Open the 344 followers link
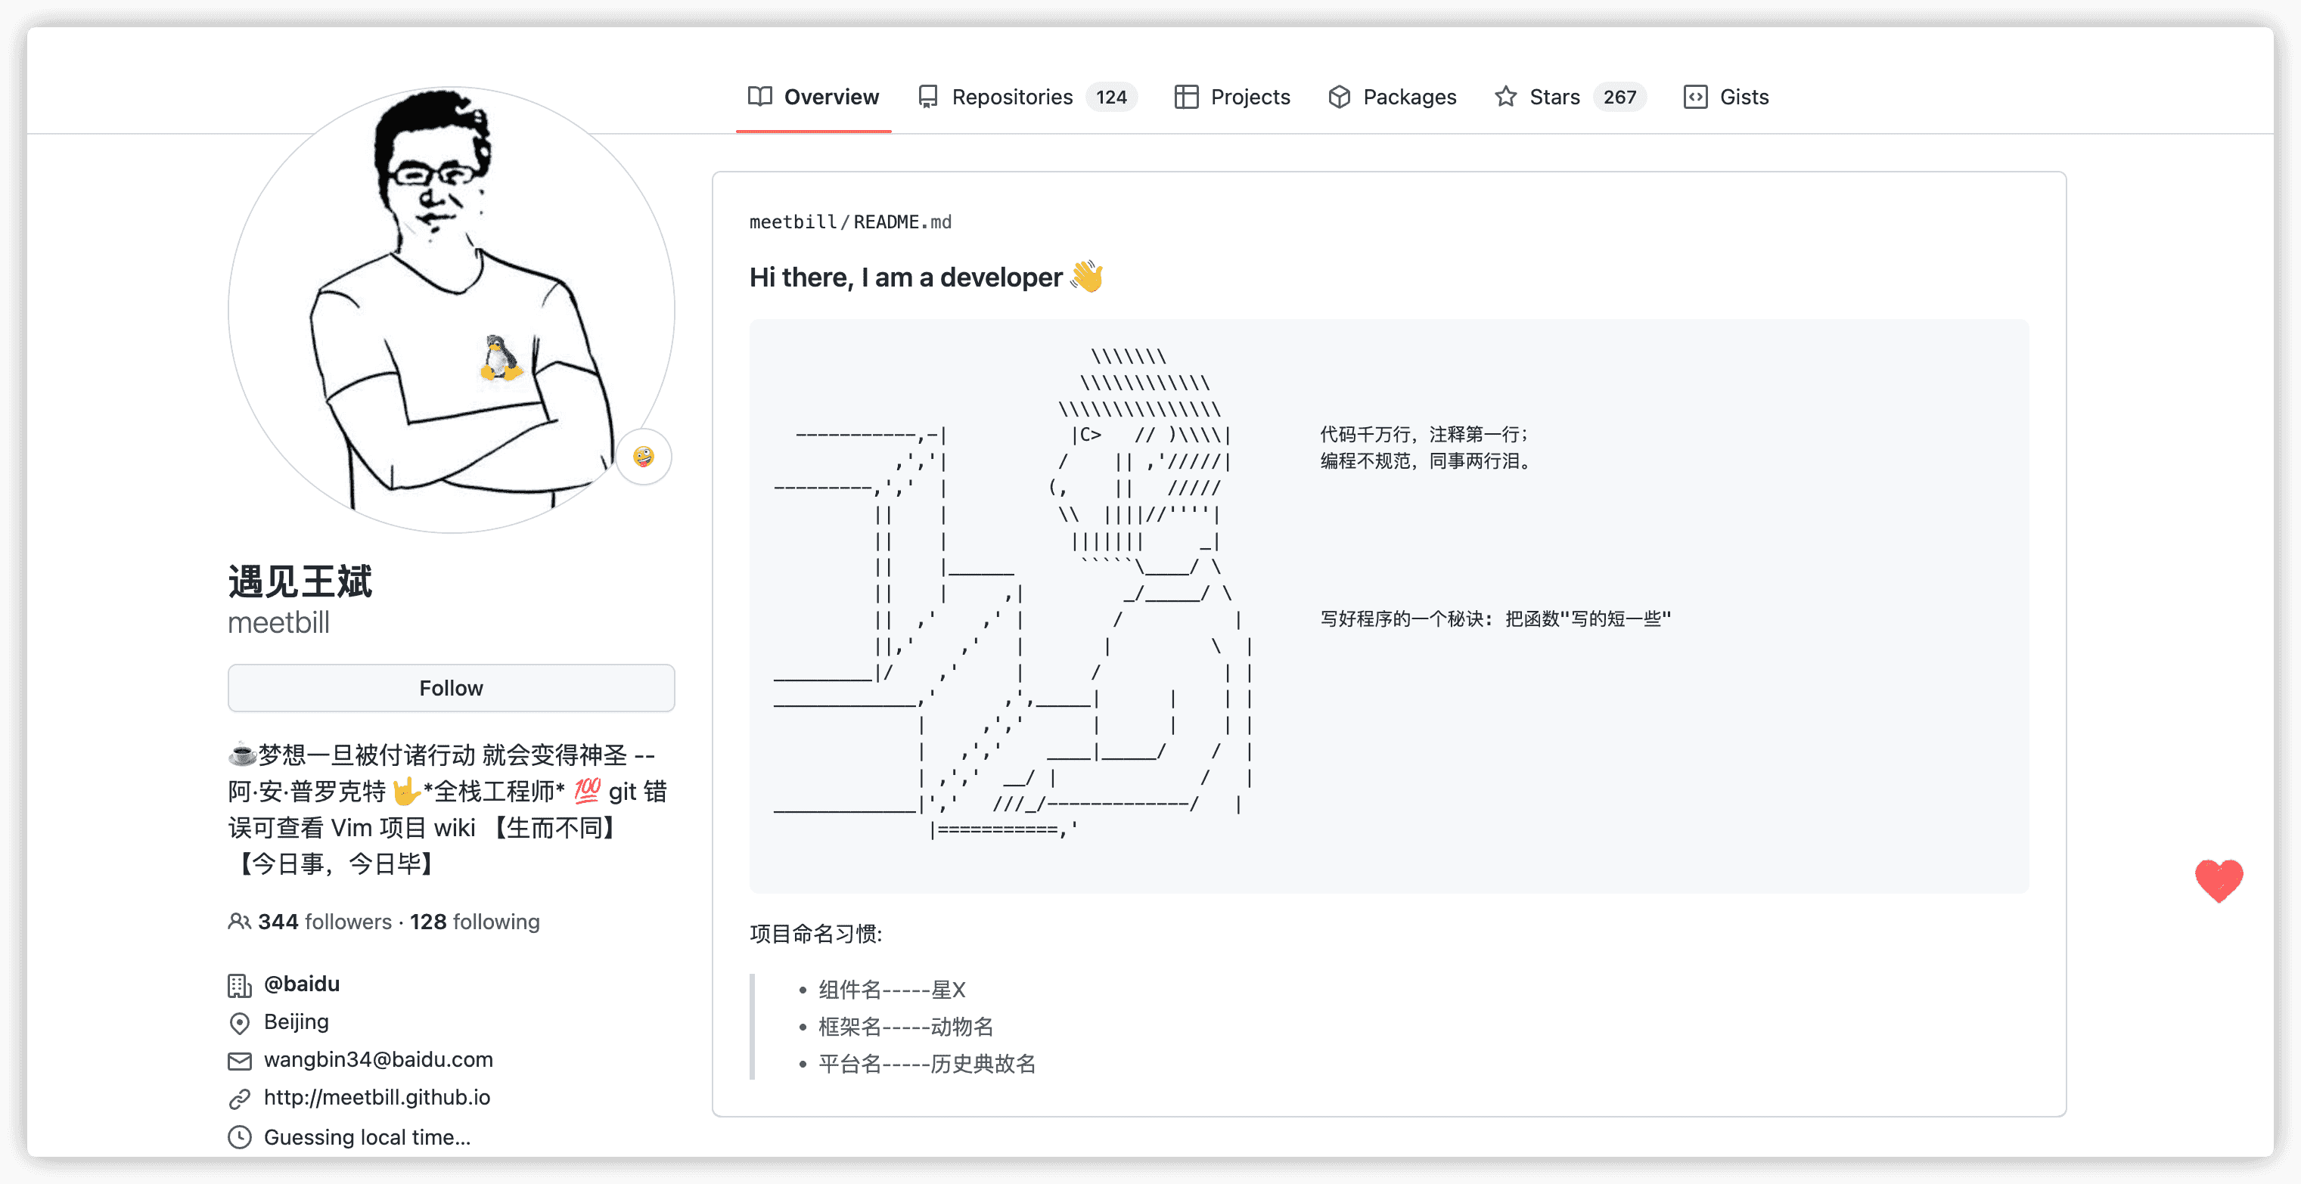2301x1184 pixels. tap(324, 922)
